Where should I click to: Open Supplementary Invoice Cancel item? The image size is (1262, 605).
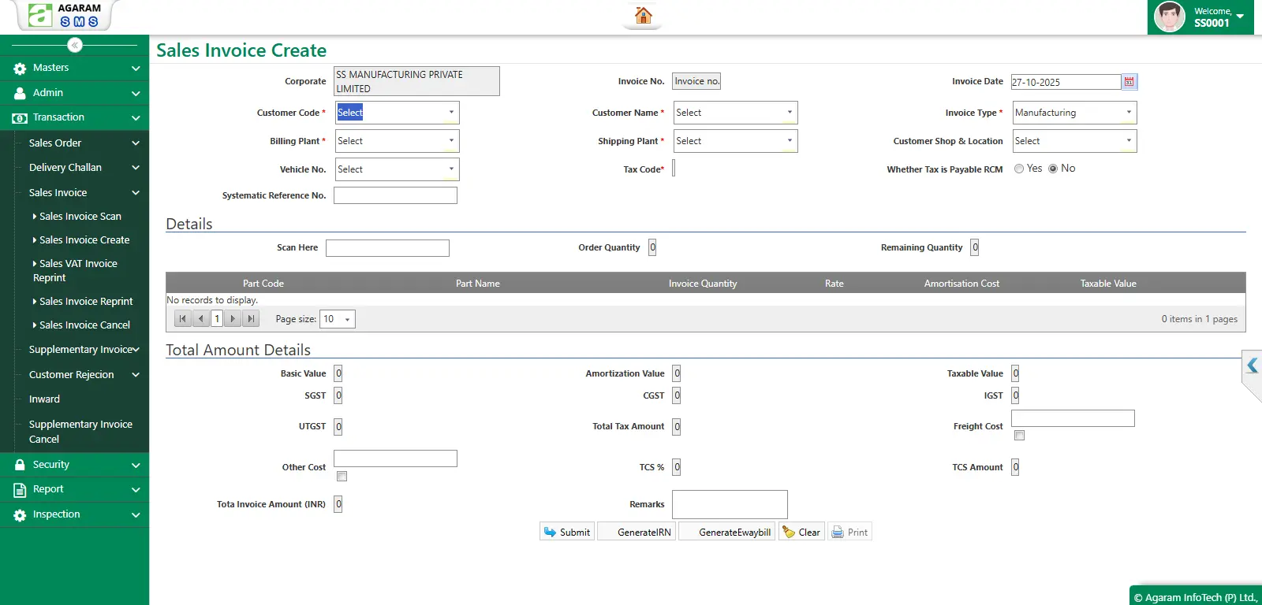[x=80, y=432]
